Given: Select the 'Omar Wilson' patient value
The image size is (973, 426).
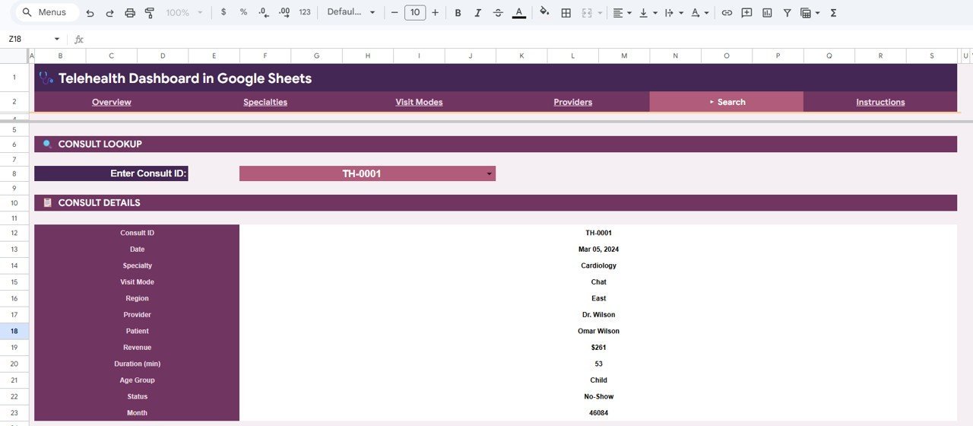Looking at the screenshot, I should click(598, 331).
